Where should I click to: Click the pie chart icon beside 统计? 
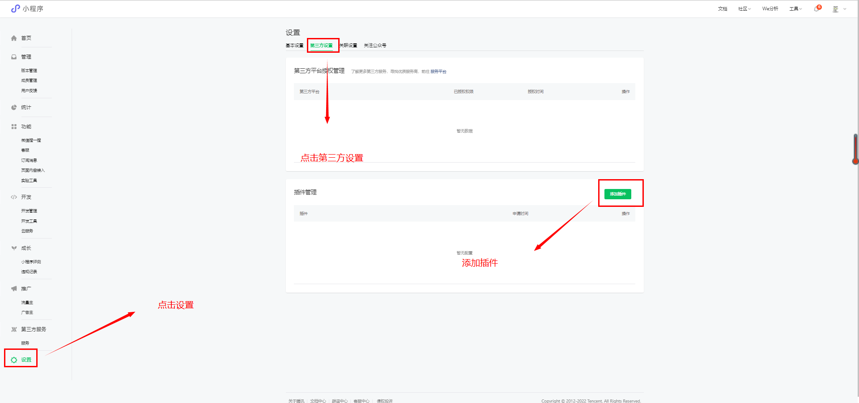[14, 107]
